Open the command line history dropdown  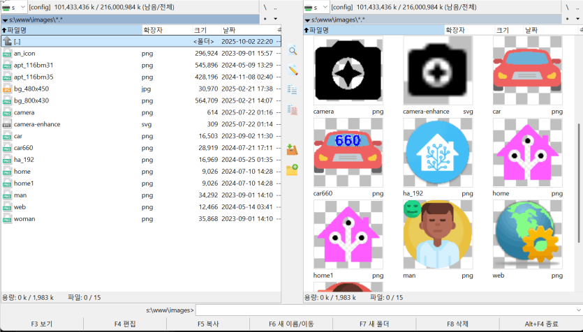[578, 310]
